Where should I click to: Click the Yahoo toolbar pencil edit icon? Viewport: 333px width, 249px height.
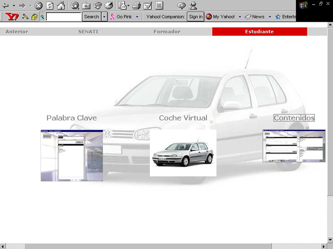point(25,17)
